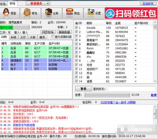Click status bar 在线时间 00:00:36

(x=87, y=136)
